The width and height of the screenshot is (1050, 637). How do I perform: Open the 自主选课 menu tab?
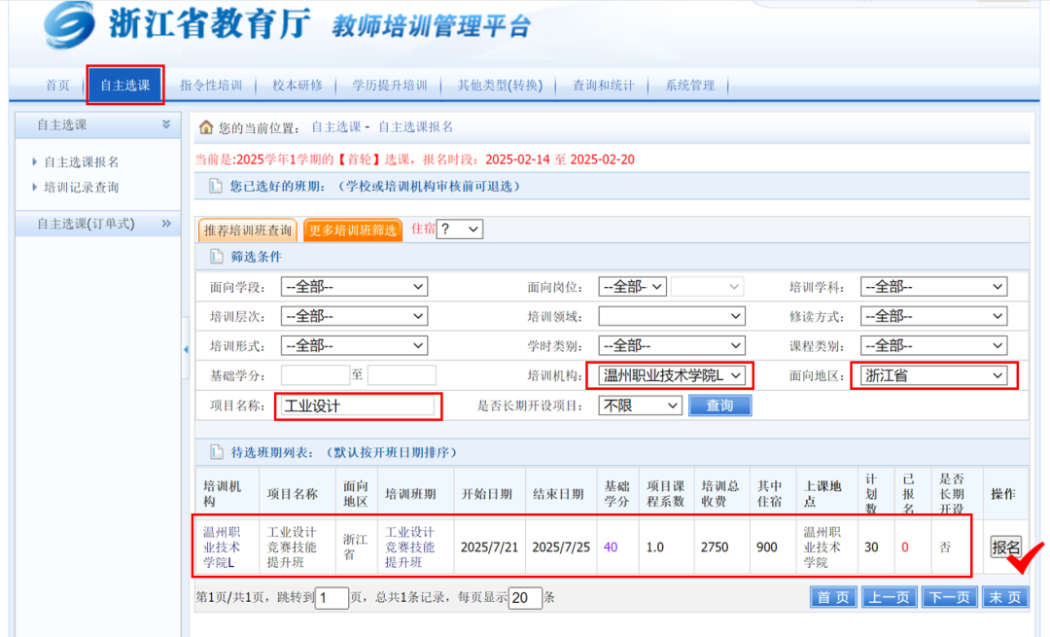(125, 85)
